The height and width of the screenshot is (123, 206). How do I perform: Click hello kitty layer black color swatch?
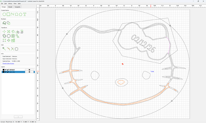click(x=4, y=72)
